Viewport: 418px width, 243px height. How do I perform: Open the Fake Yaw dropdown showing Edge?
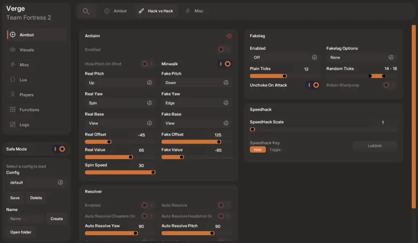tap(196, 103)
